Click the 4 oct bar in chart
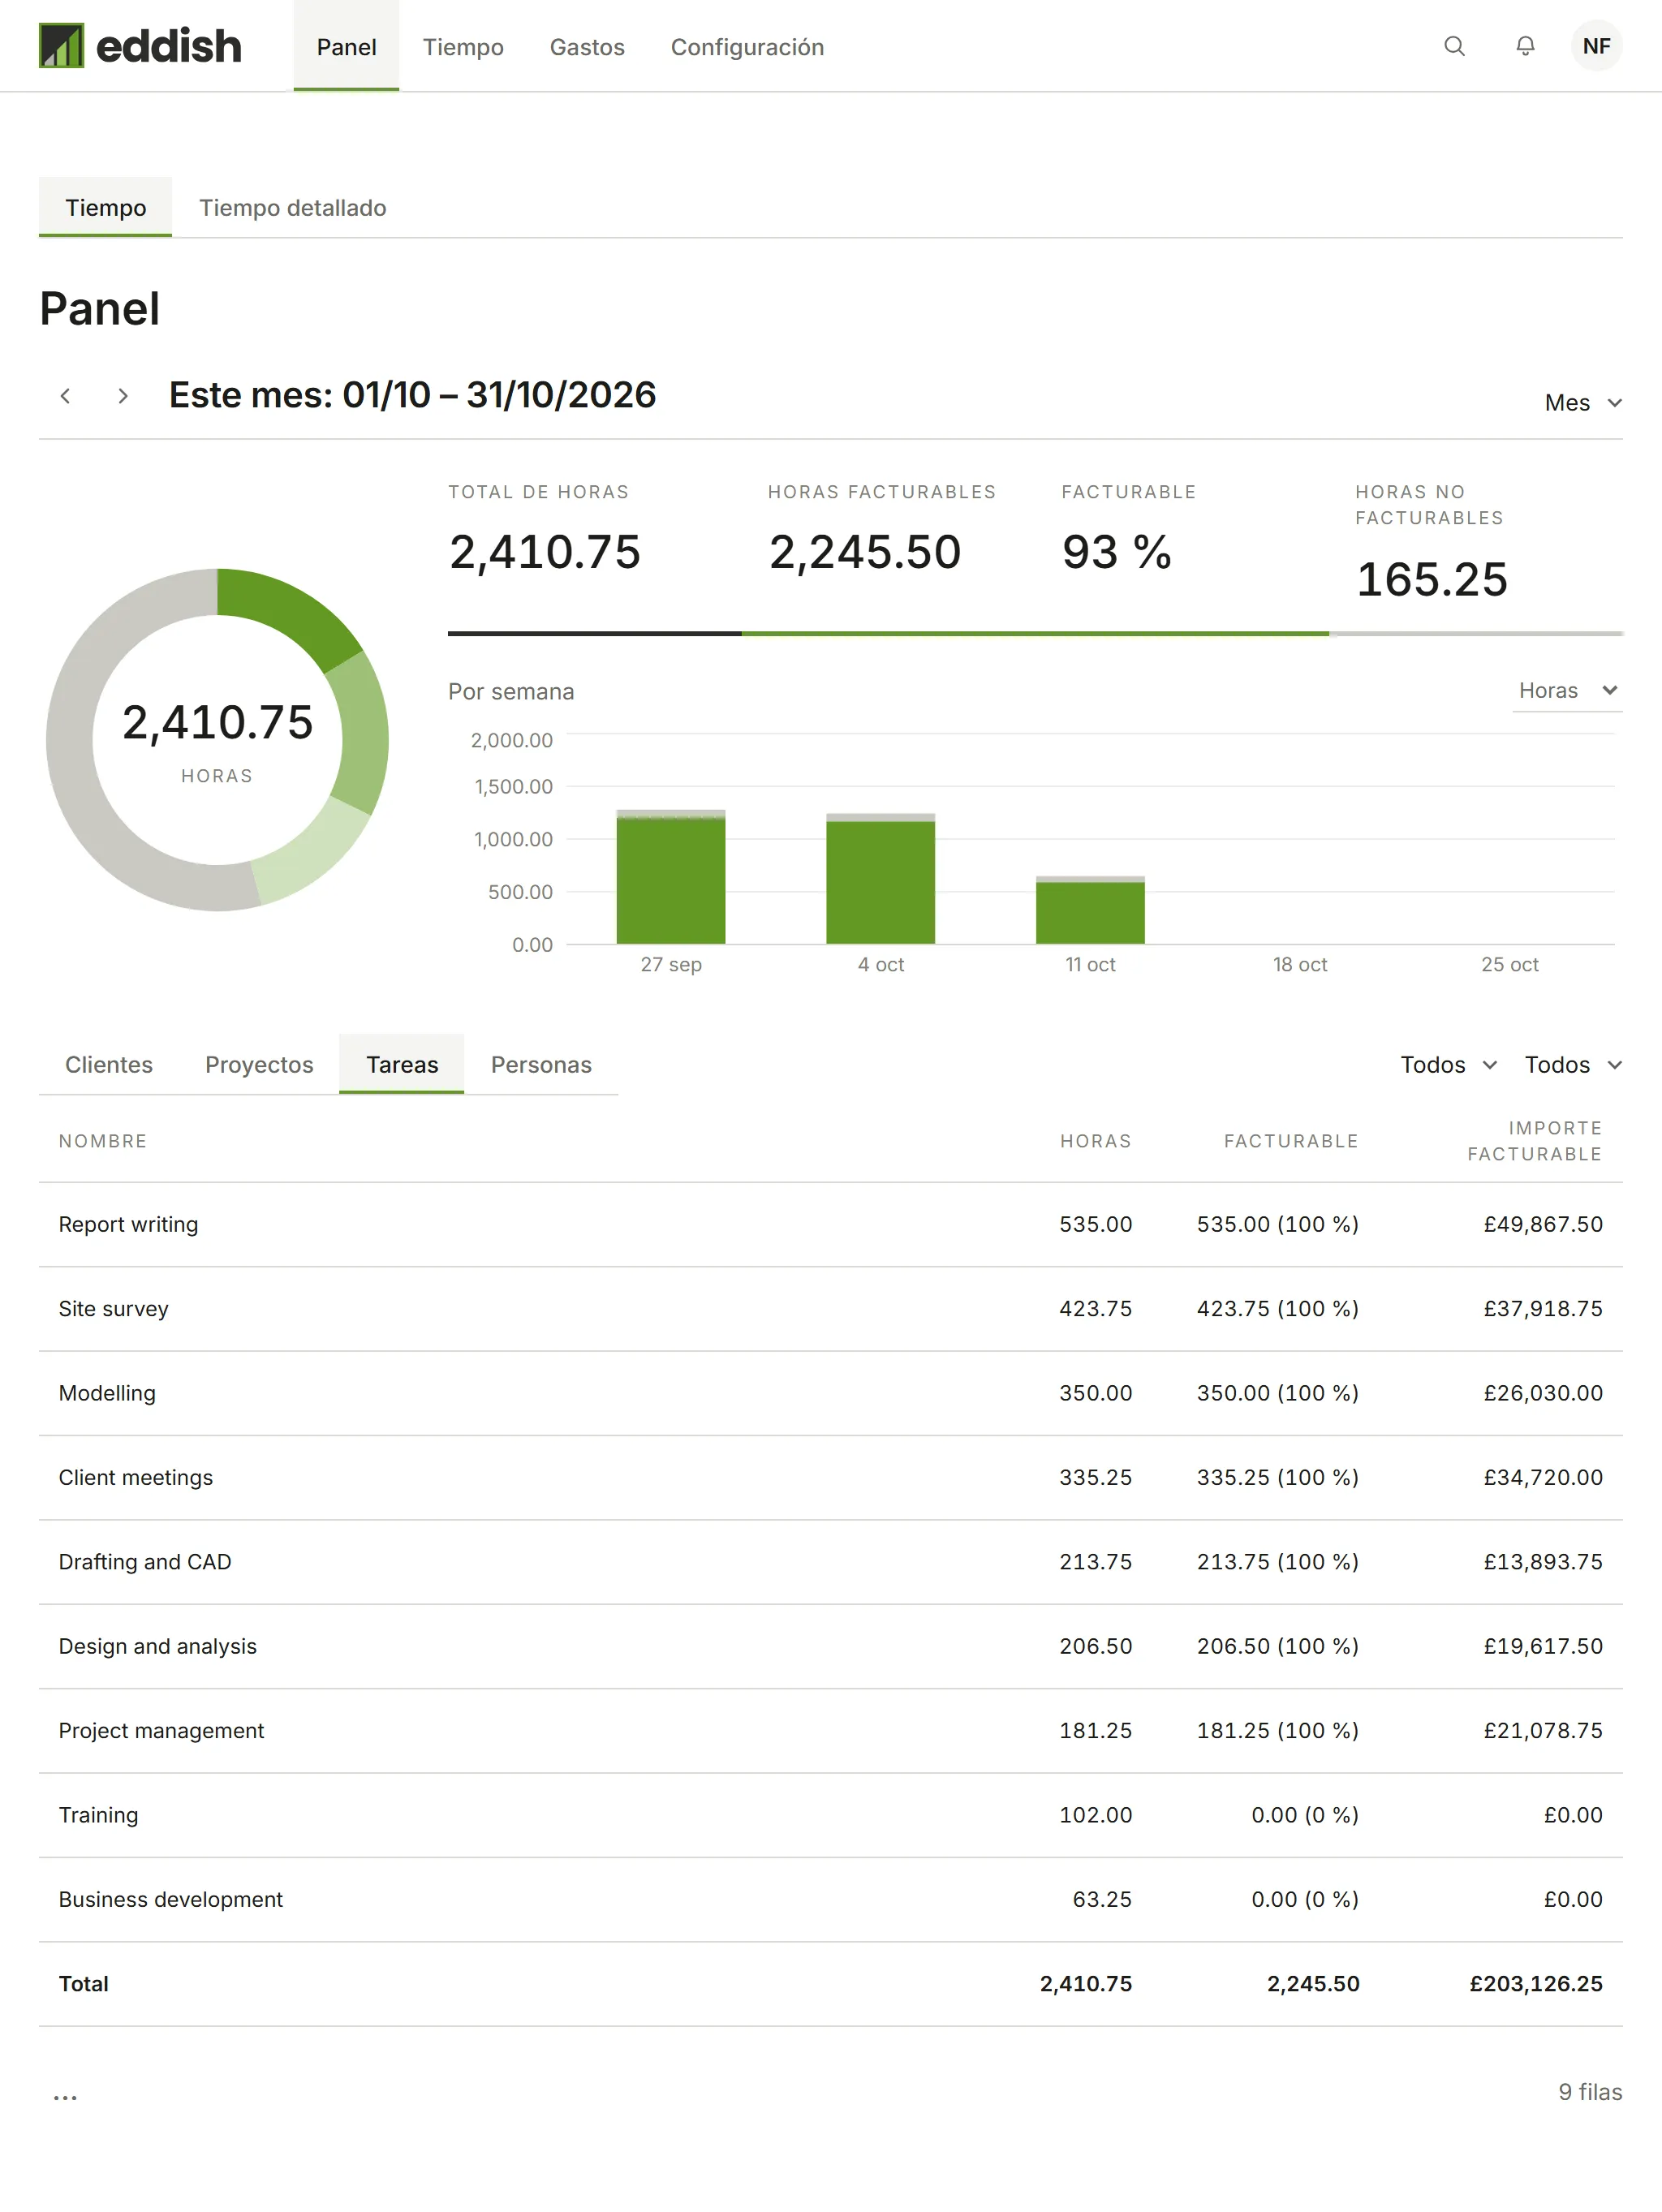Image resolution: width=1662 pixels, height=2212 pixels. click(x=880, y=879)
